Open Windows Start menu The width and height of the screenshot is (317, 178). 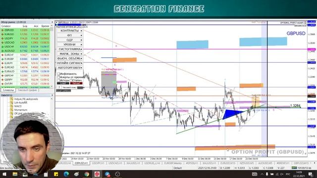point(4,174)
